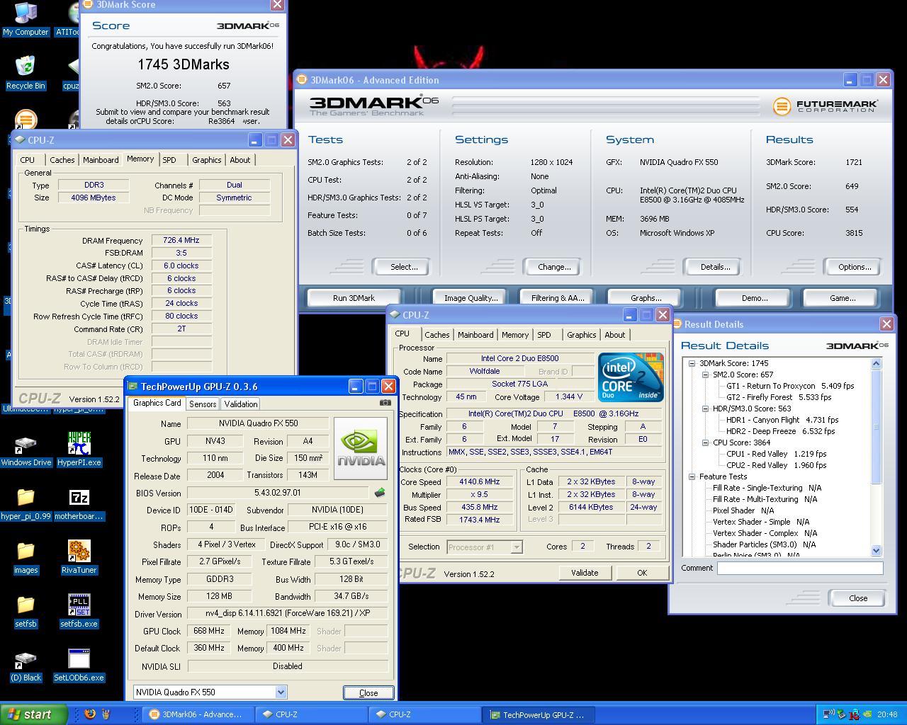
Task: Click OK in the CPU-Z window
Action: [642, 573]
